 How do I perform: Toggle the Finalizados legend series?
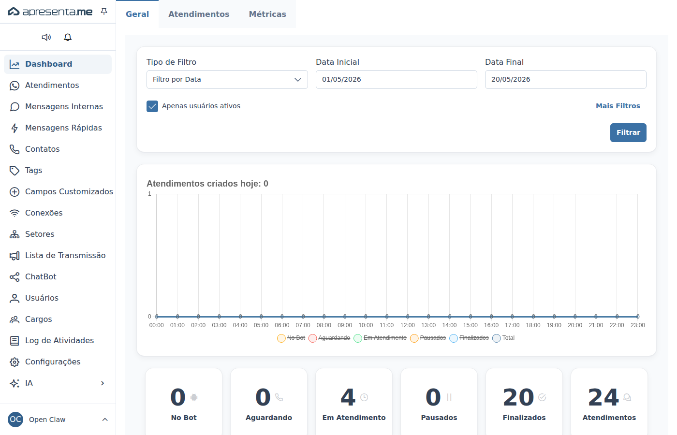point(469,338)
